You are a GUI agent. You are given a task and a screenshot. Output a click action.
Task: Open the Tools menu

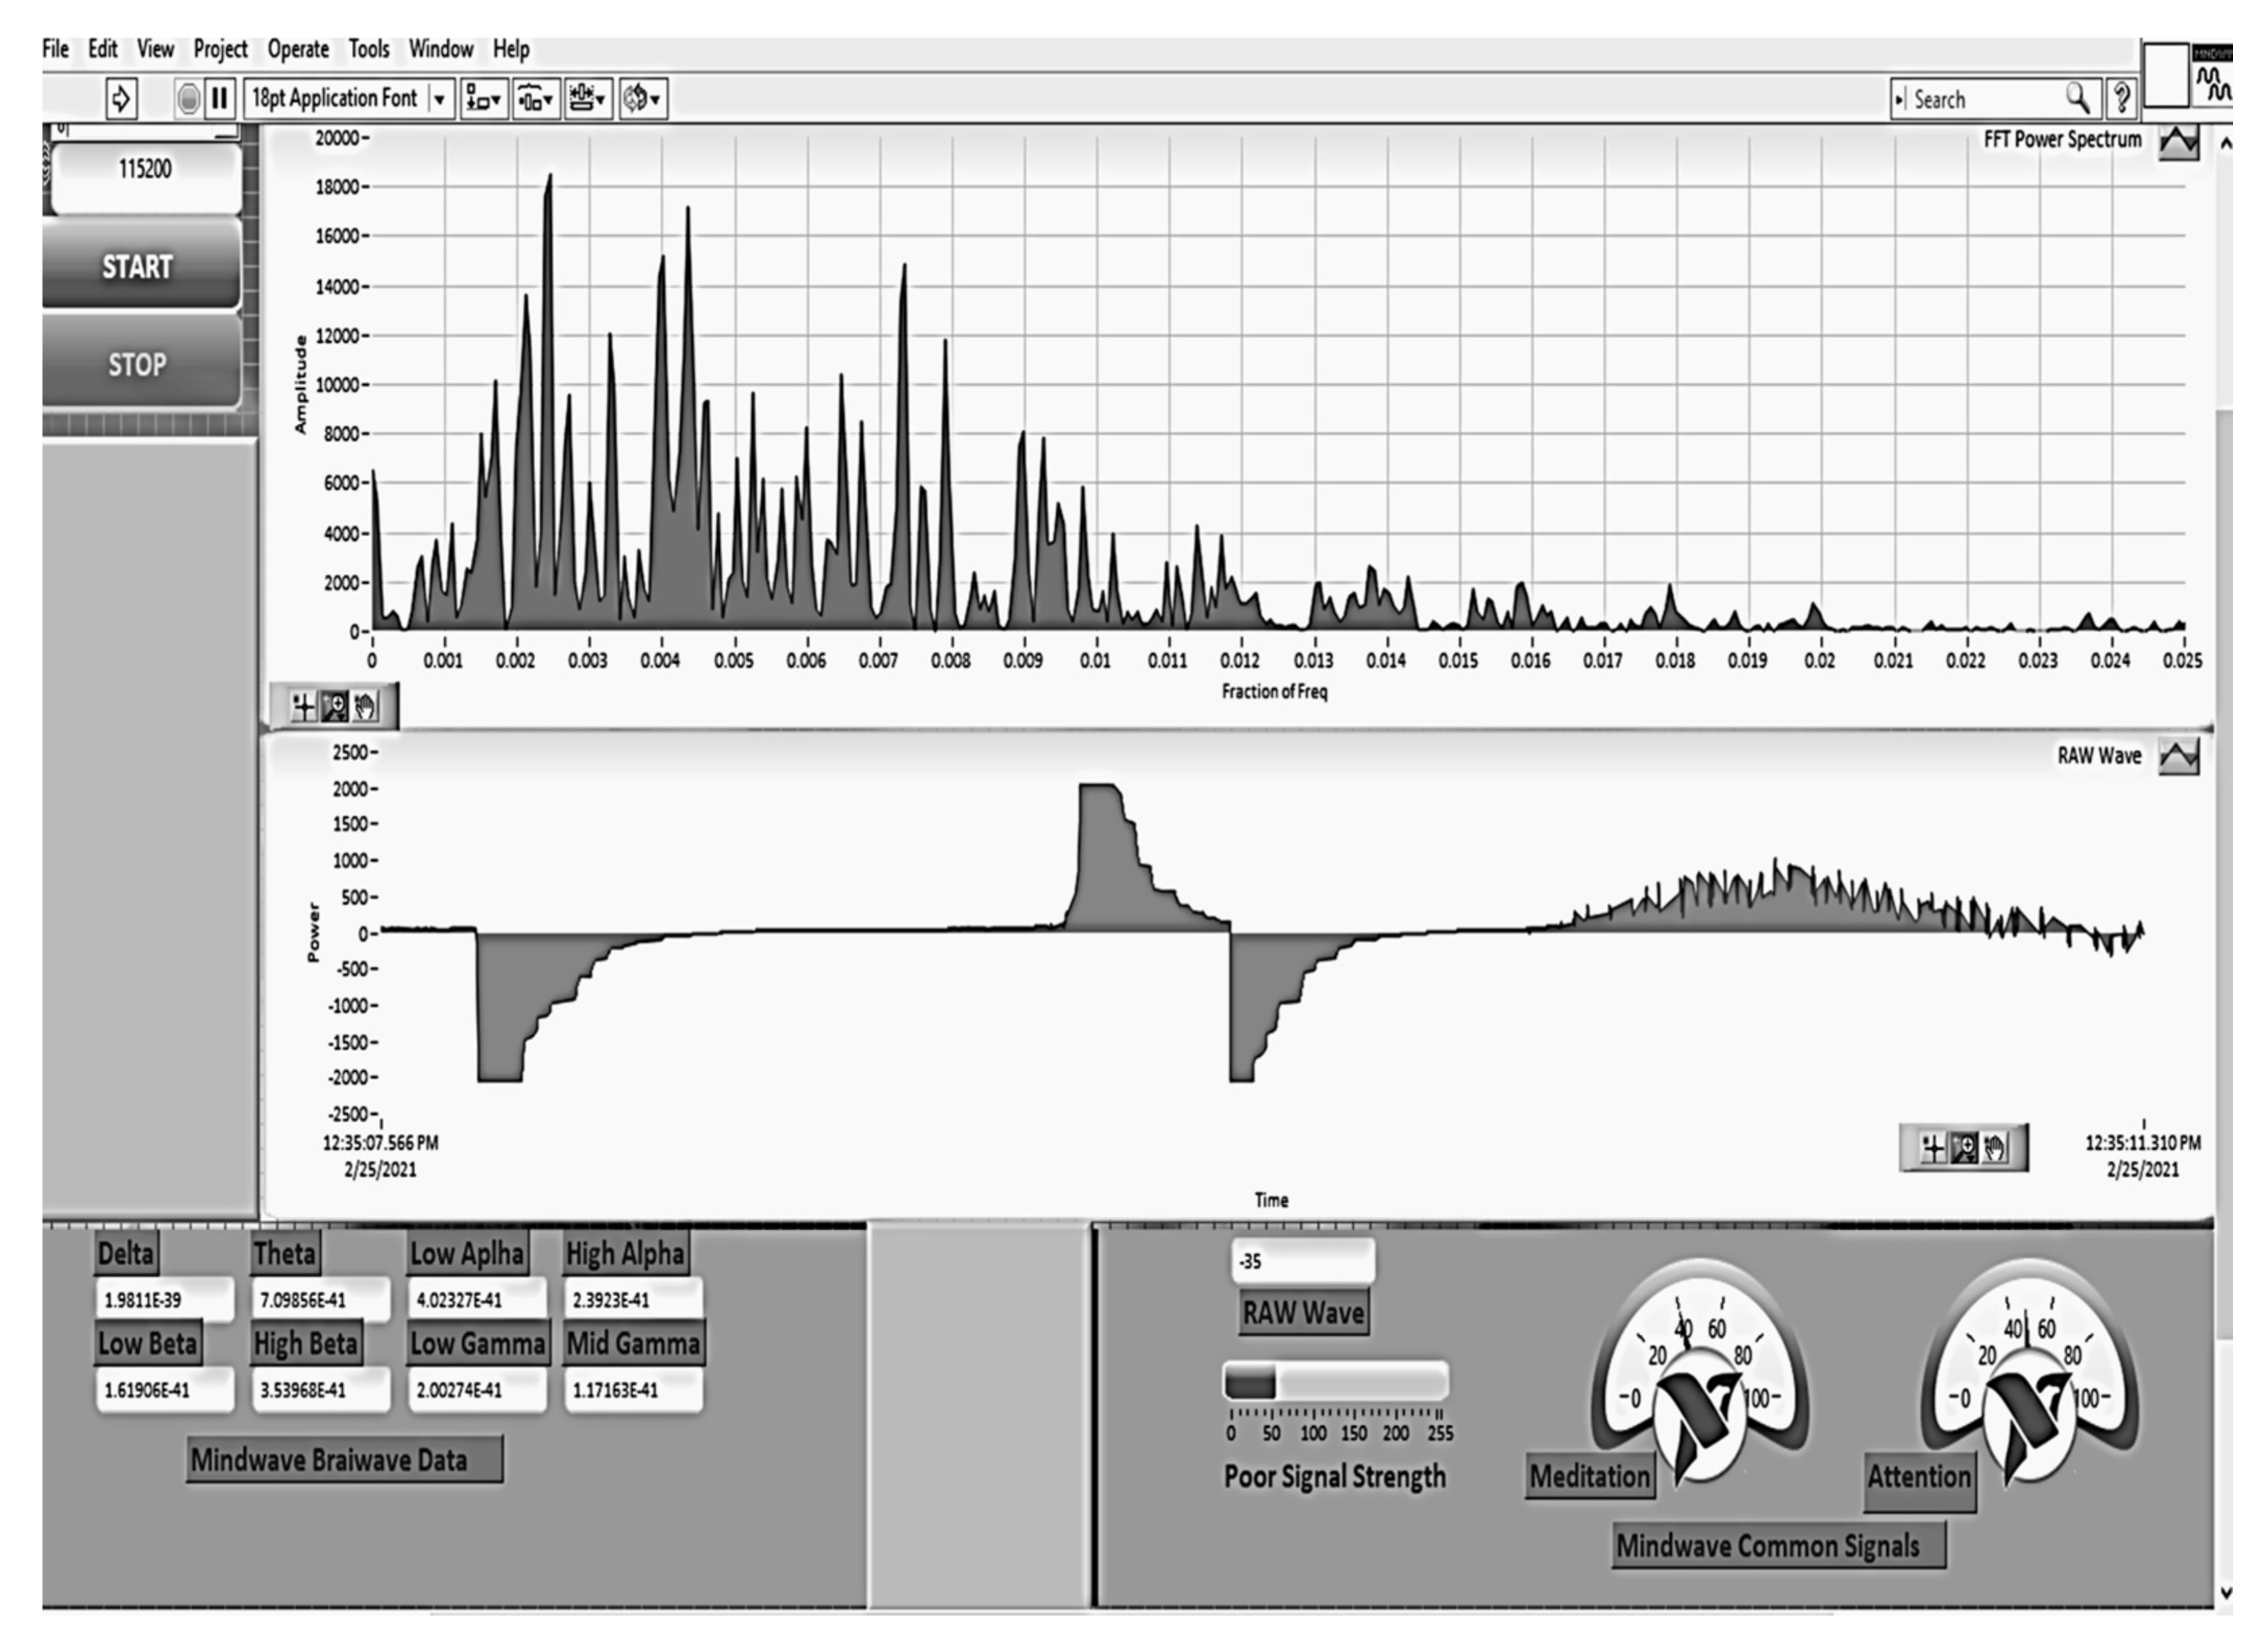click(x=369, y=49)
